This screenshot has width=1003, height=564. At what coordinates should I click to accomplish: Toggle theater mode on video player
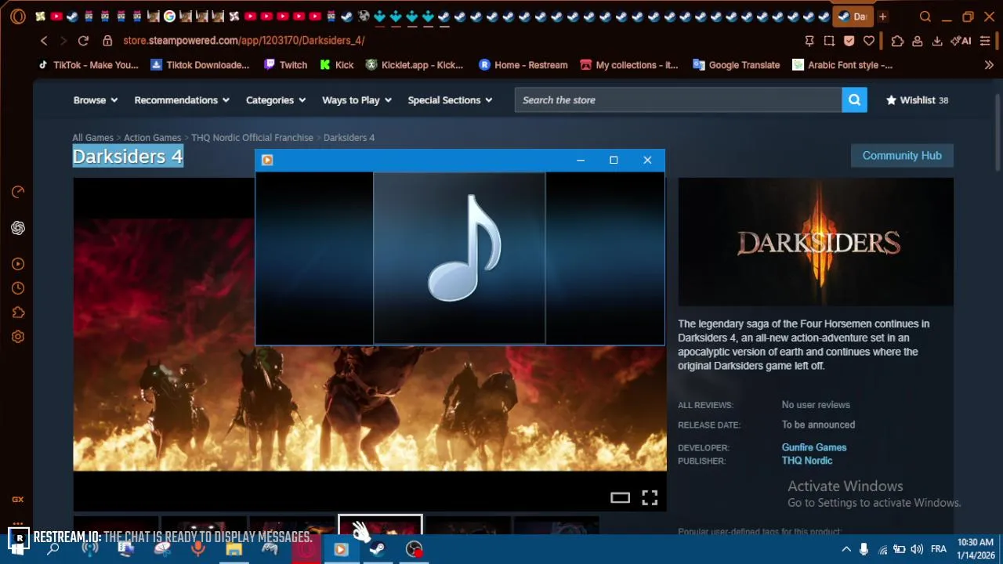click(x=620, y=497)
